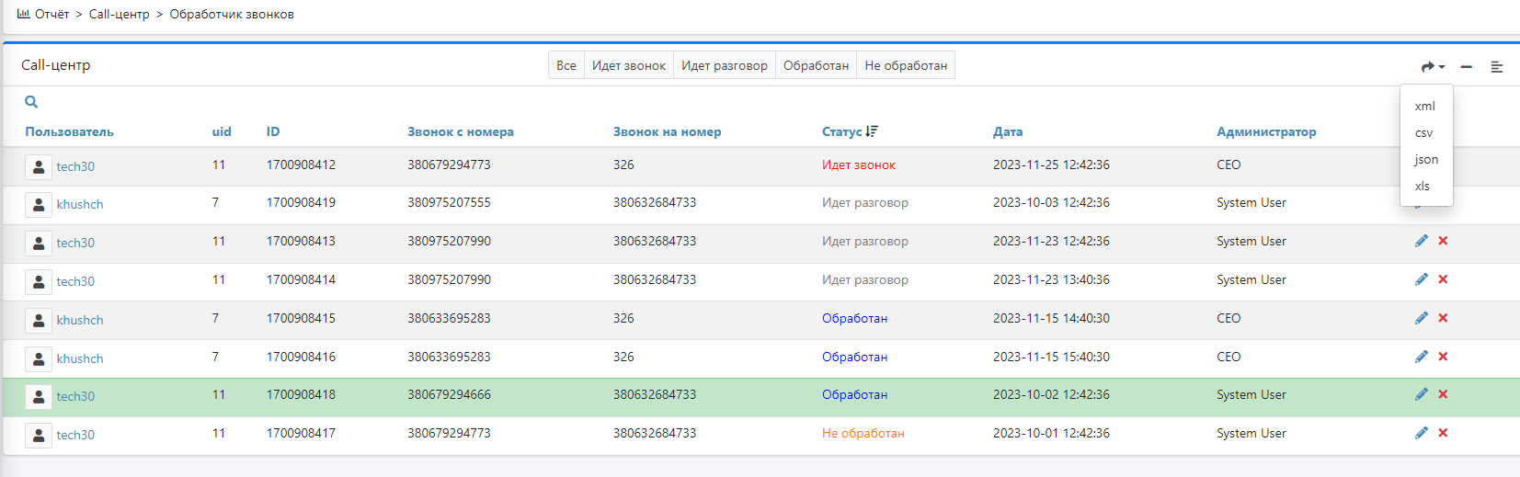Open khushch user link for 1700908419
Viewport: 1520px width, 477px height.
pyautogui.click(x=80, y=204)
